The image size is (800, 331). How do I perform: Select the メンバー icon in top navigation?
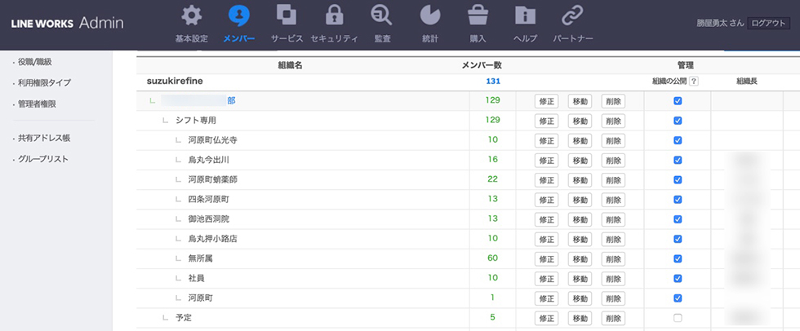[x=239, y=16]
